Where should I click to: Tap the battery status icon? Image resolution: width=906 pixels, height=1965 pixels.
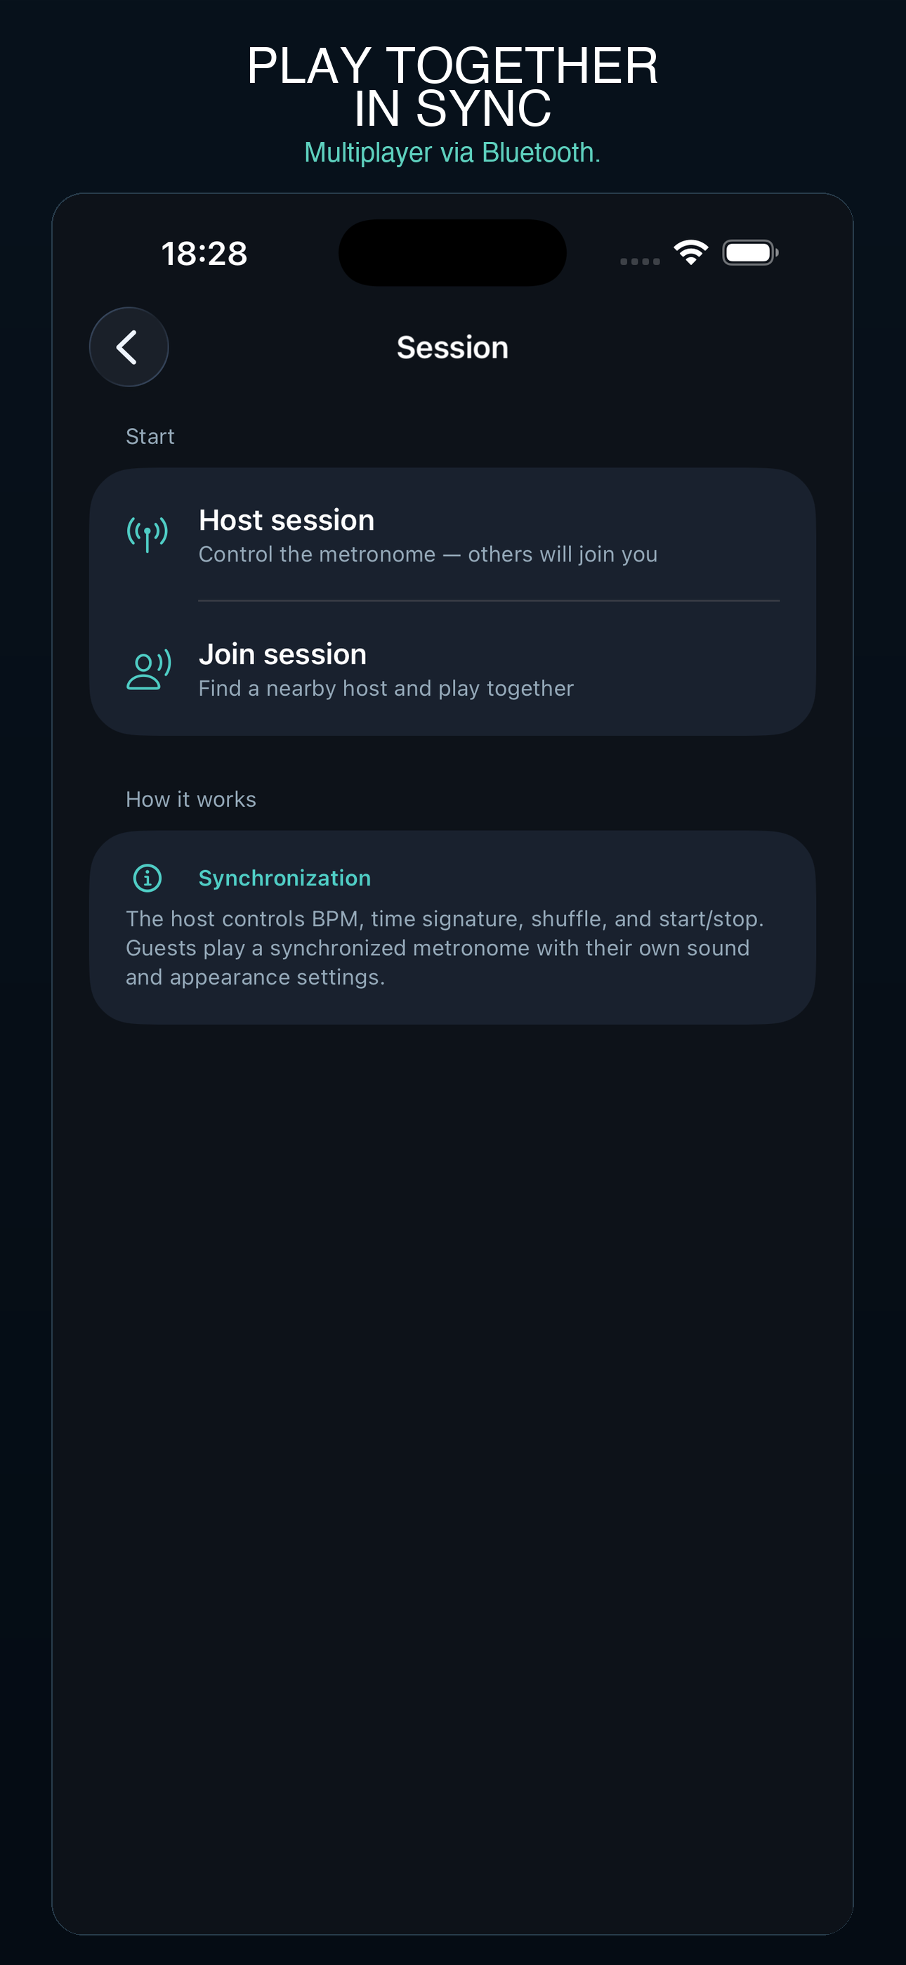750,252
